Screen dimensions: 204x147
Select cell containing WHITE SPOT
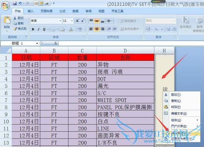pos(125,100)
